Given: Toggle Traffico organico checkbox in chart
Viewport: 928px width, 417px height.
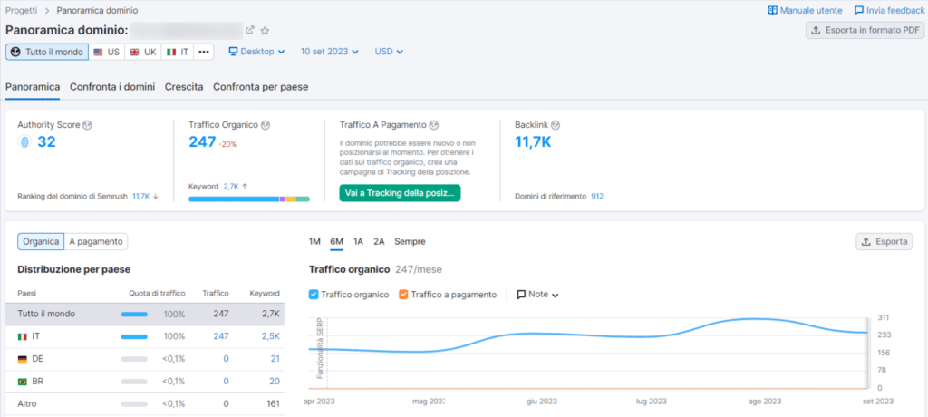Looking at the screenshot, I should coord(314,295).
